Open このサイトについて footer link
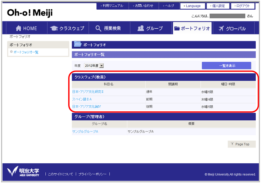The image size is (261, 183). pos(60,174)
